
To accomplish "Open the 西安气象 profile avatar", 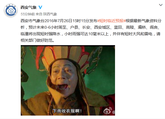I will [x=11, y=11].
